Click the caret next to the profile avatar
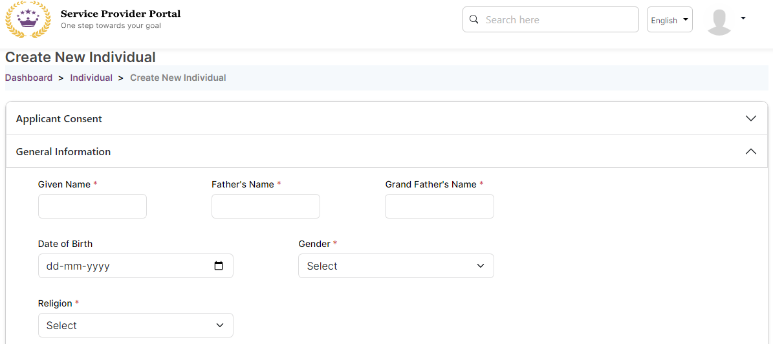The width and height of the screenshot is (773, 344). [x=743, y=18]
